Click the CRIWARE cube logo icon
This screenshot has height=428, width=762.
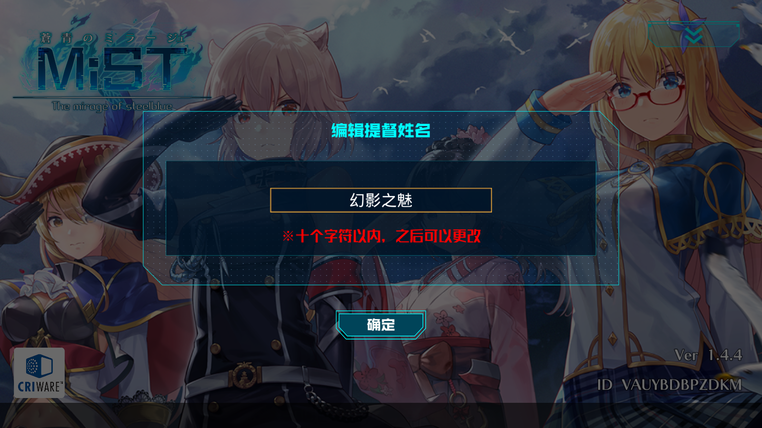coord(39,365)
